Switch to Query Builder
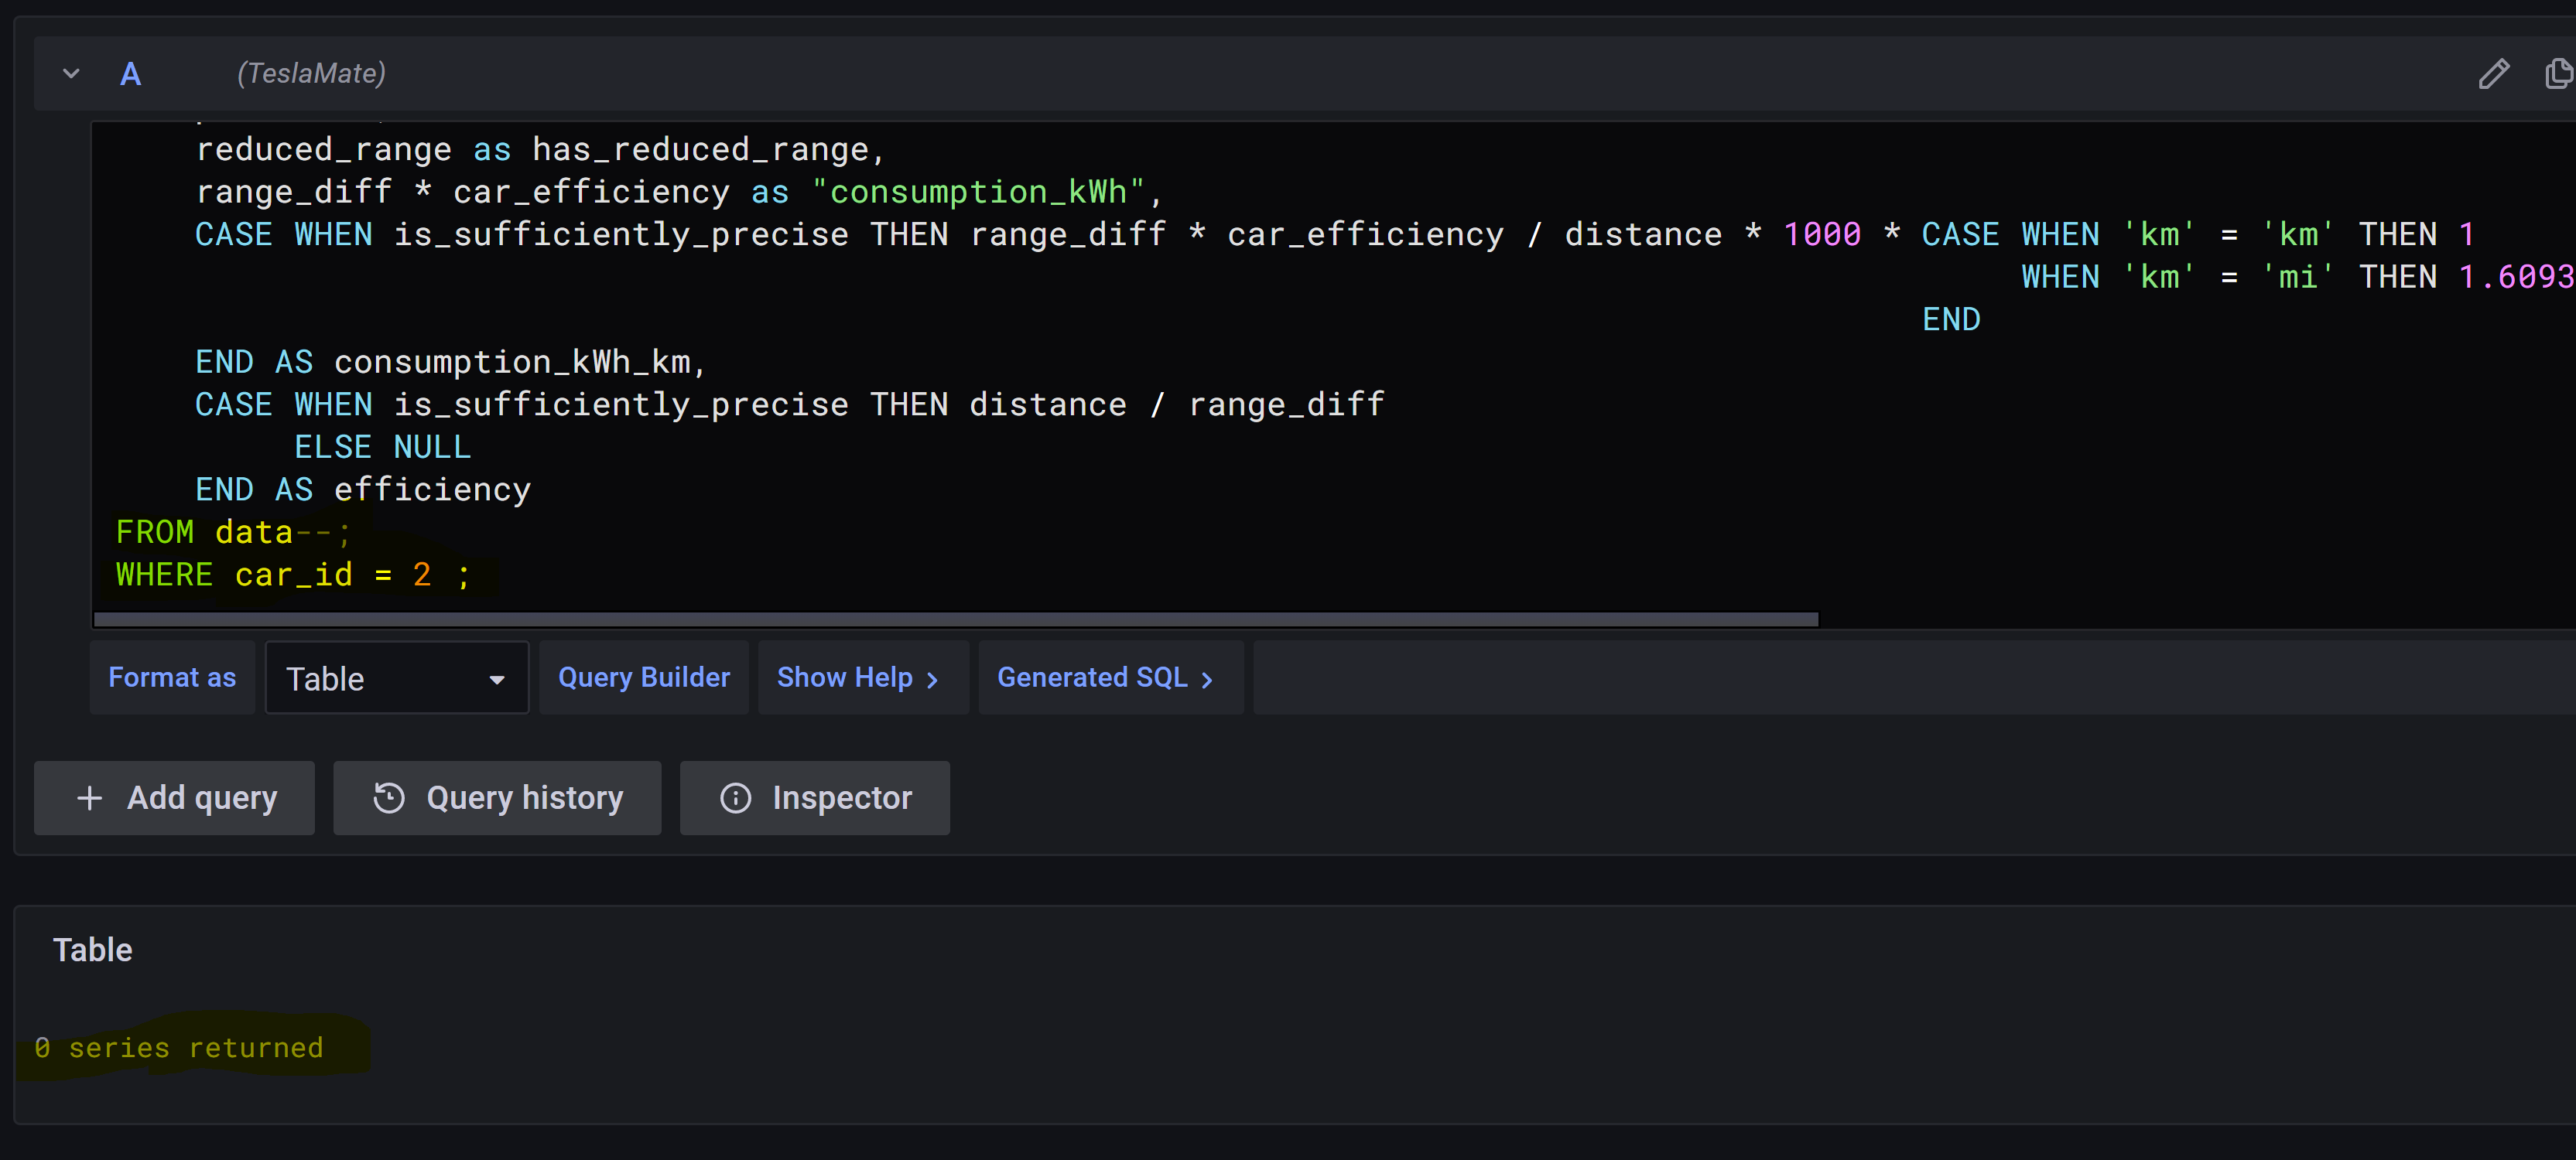The image size is (2576, 1160). [x=644, y=677]
